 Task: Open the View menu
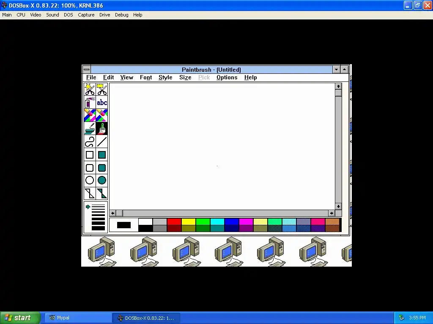[127, 78]
